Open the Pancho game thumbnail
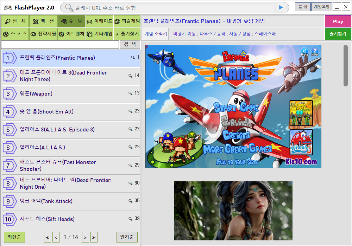The width and height of the screenshot is (352, 246). (x=301, y=113)
